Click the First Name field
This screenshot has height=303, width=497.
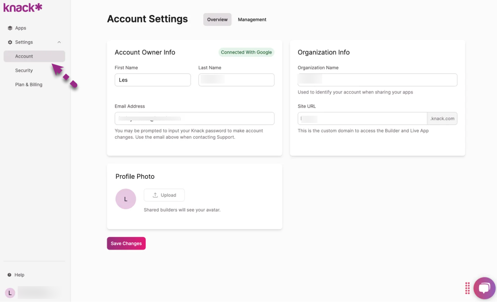coord(153,80)
